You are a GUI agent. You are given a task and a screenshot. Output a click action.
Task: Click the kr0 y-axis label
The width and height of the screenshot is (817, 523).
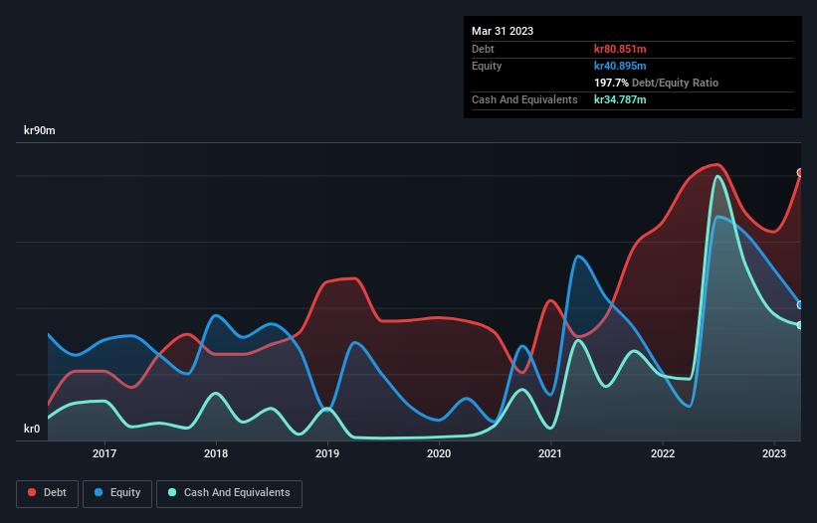tap(32, 429)
